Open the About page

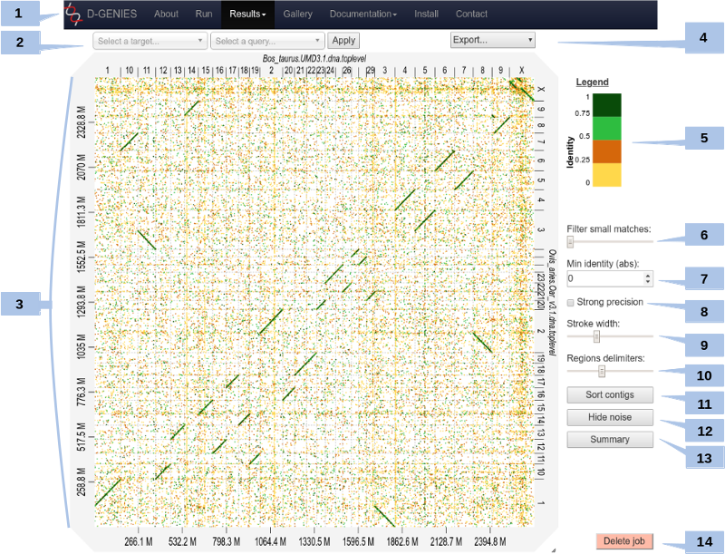pyautogui.click(x=166, y=15)
